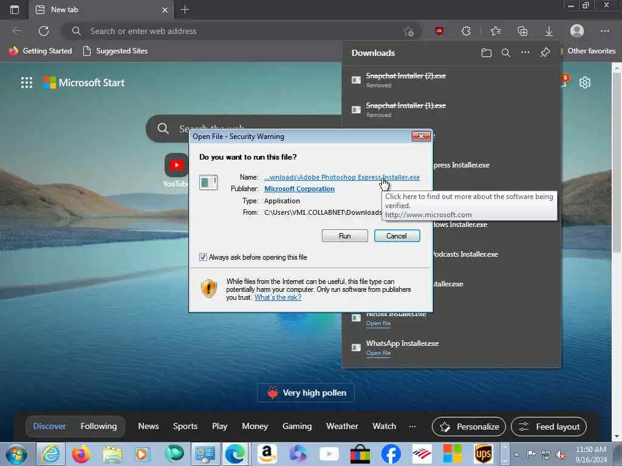Click the Very high pollen weather alert
The height and width of the screenshot is (466, 622).
[x=306, y=393]
